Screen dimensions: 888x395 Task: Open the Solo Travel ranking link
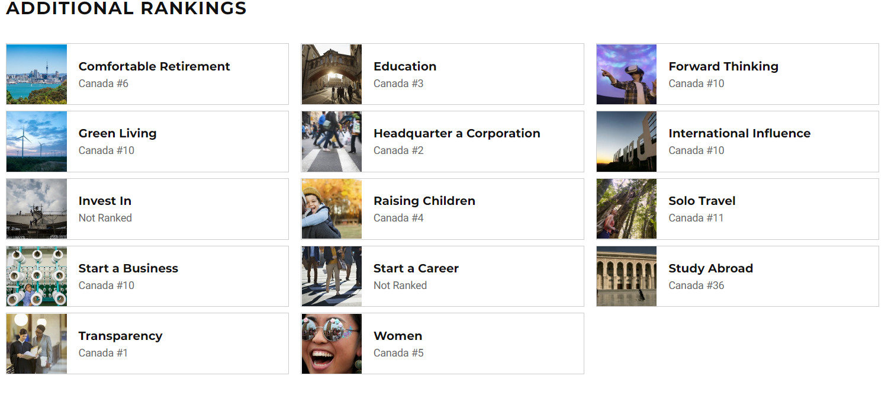coord(702,201)
